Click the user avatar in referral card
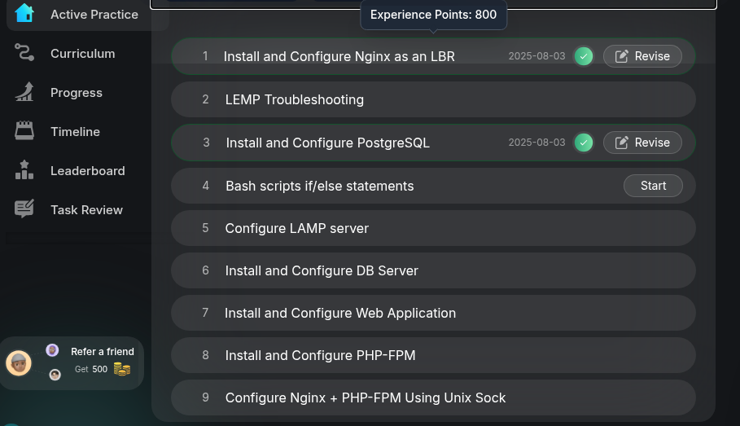Screen dimensions: 740x426 pos(19,362)
